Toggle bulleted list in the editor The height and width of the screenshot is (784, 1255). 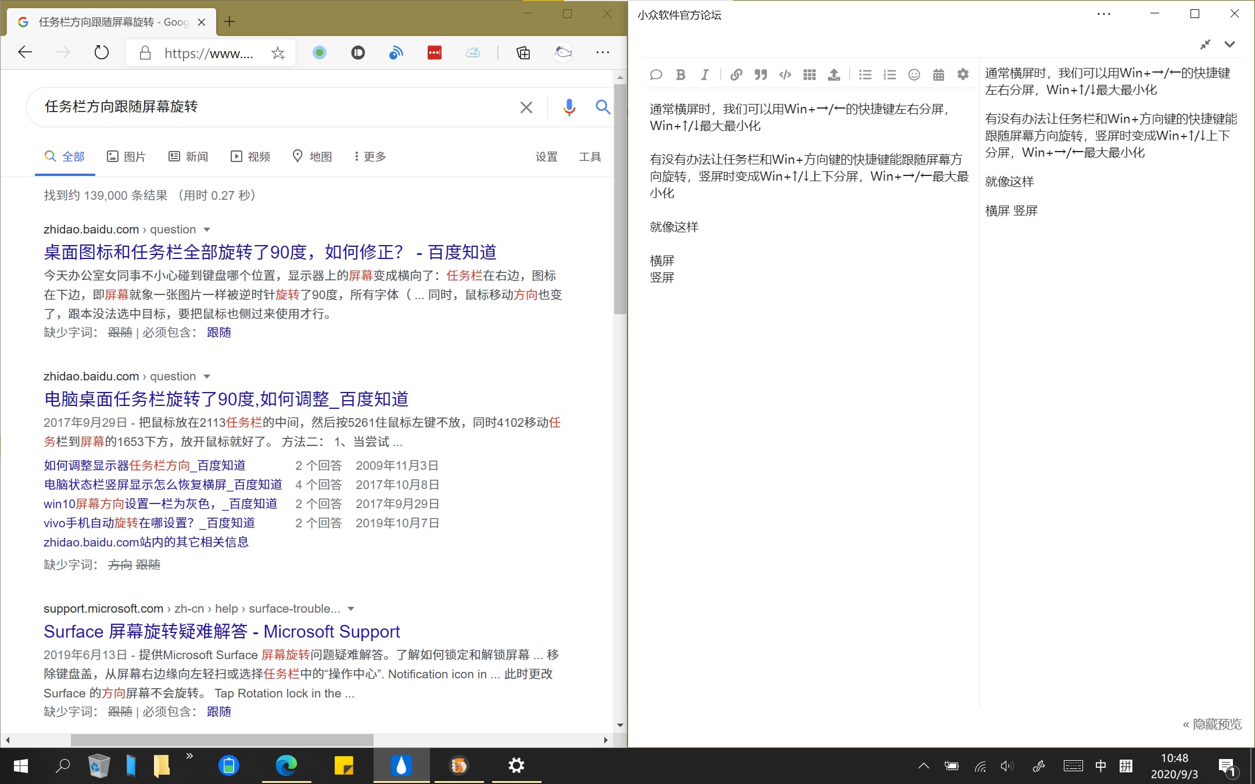pyautogui.click(x=865, y=74)
